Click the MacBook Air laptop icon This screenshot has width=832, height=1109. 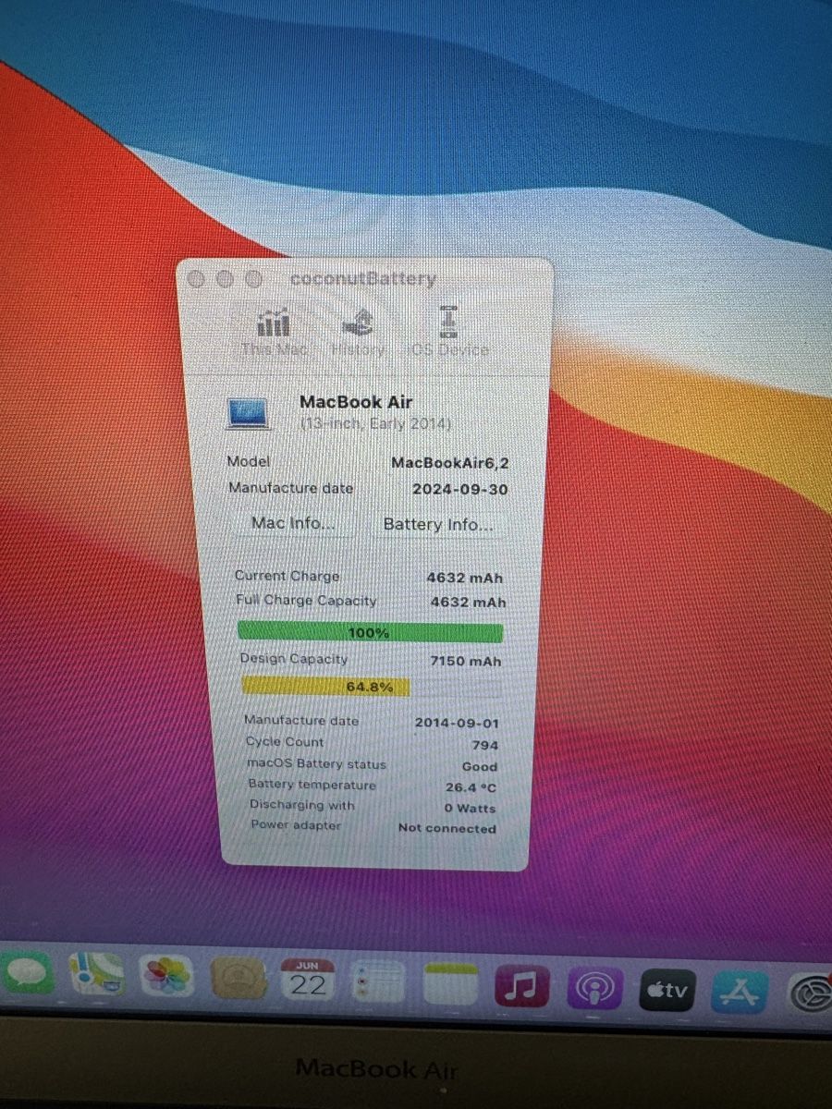(x=248, y=412)
